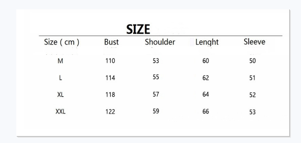
Task: Select the Sleeve column header
Action: [254, 42]
